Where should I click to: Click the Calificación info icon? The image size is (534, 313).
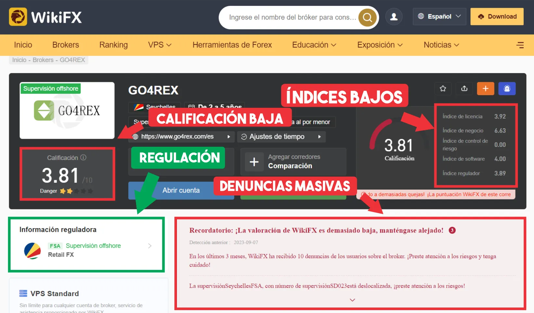point(83,157)
